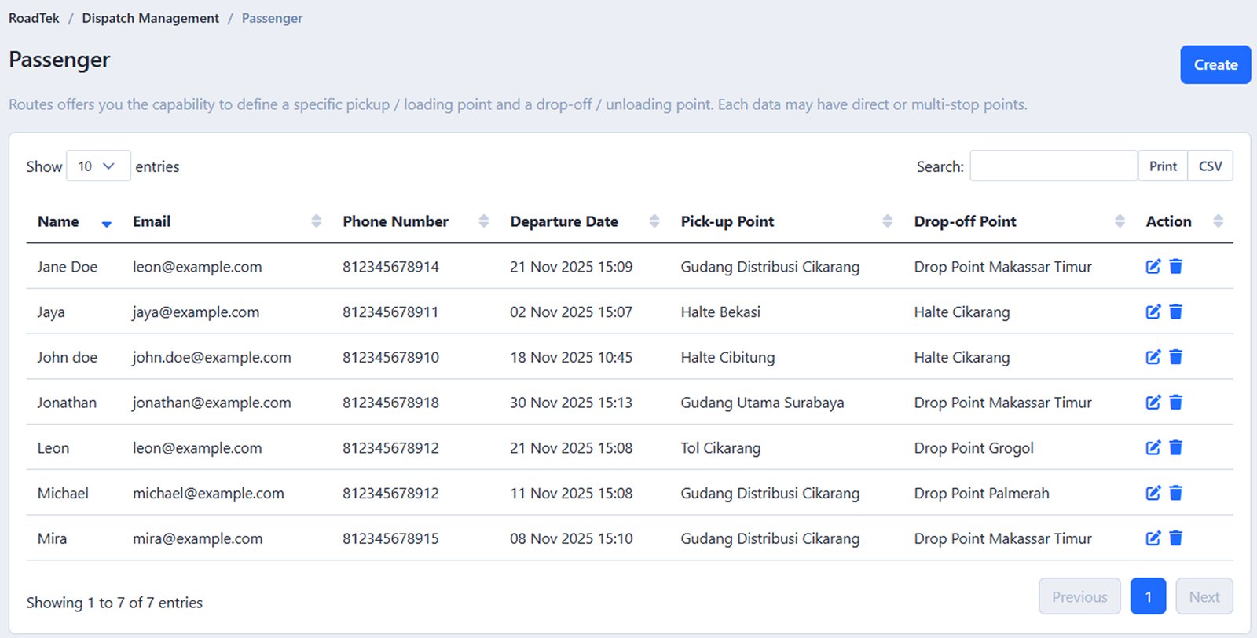This screenshot has width=1257, height=638.
Task: Go to RoadTek breadcrumb
Action: point(34,18)
